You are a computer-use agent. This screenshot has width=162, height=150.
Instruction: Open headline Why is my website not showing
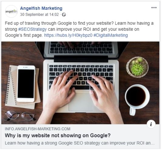click(x=58, y=135)
